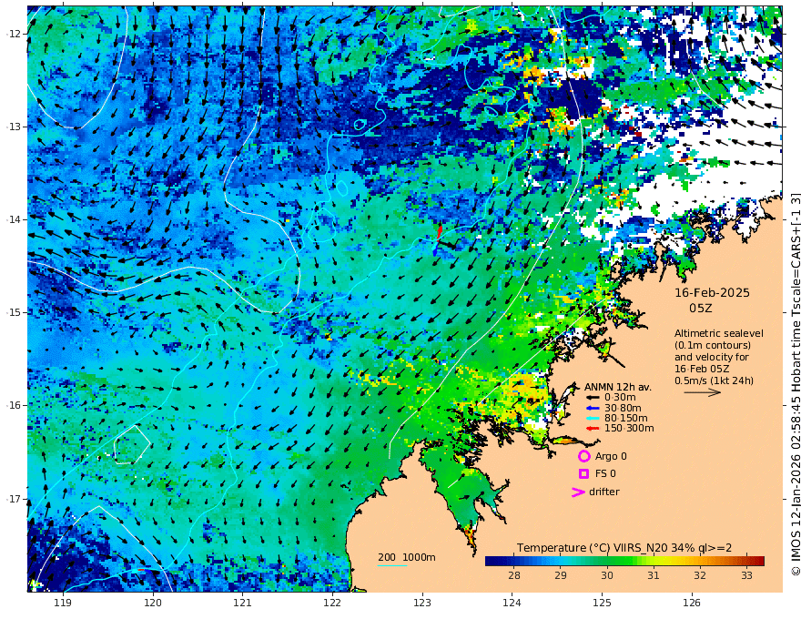The height and width of the screenshot is (619, 801).
Task: Click the FS 0 legend text
Action: click(x=605, y=473)
